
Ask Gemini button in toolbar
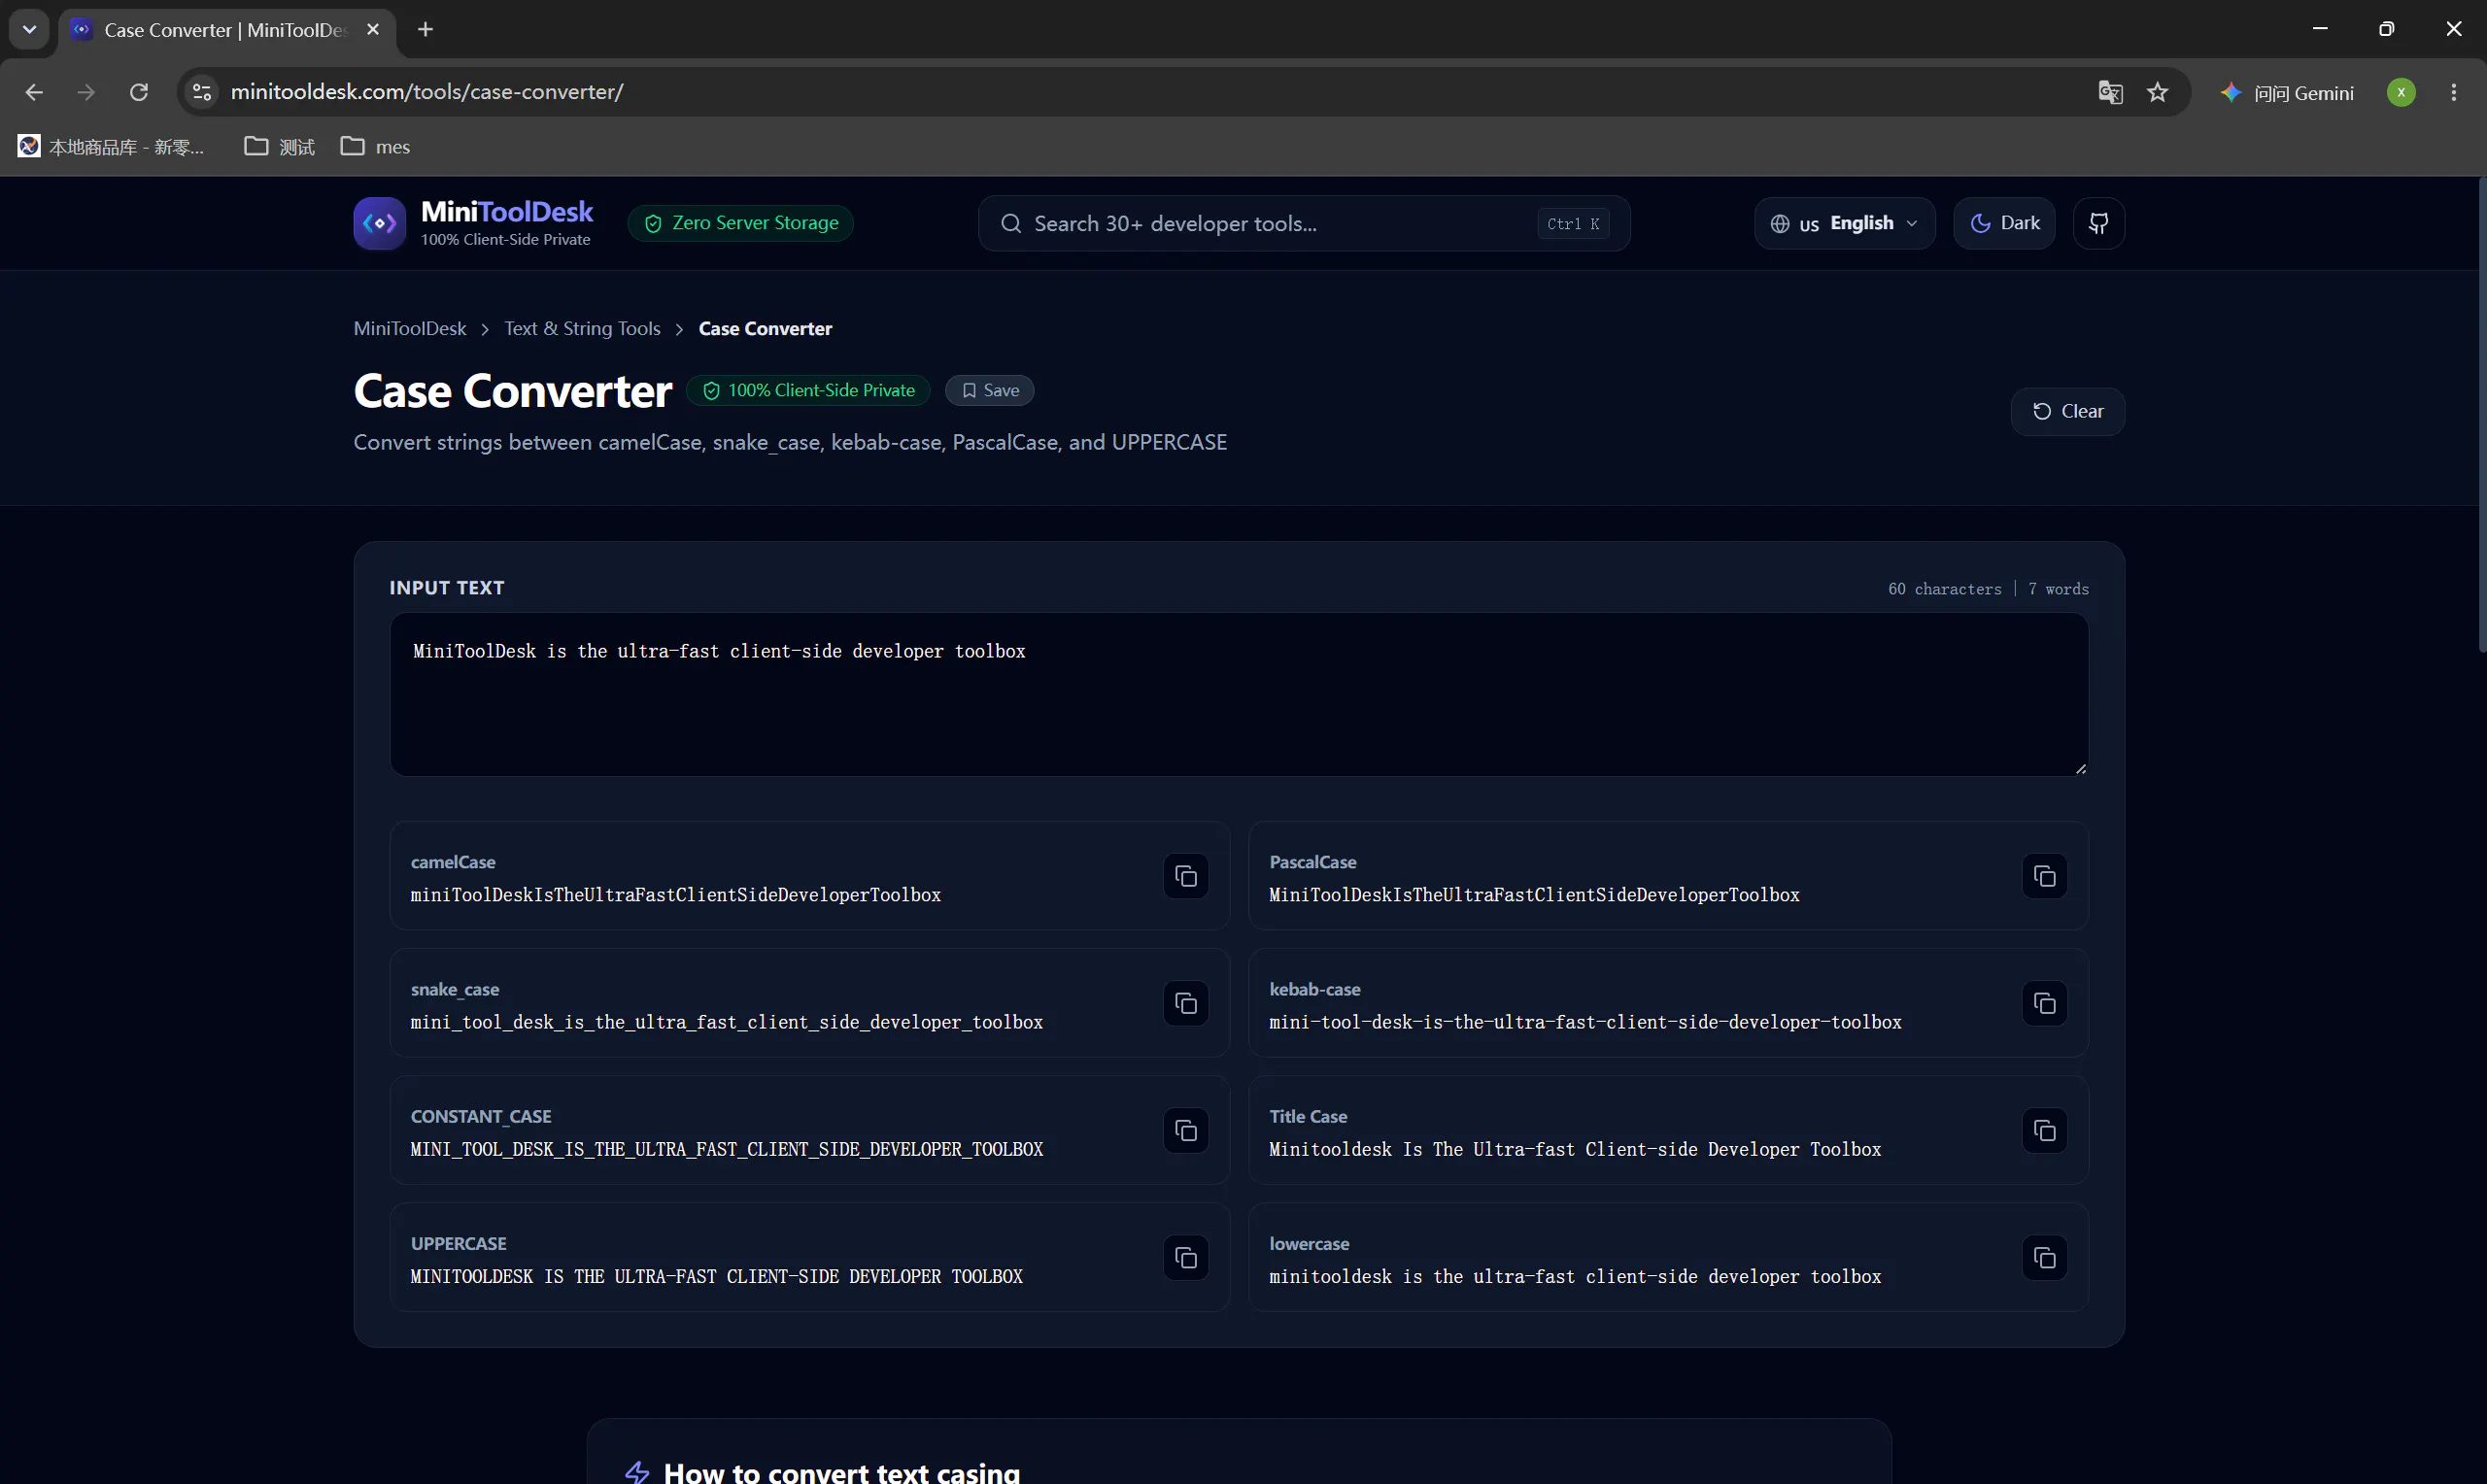click(2287, 92)
